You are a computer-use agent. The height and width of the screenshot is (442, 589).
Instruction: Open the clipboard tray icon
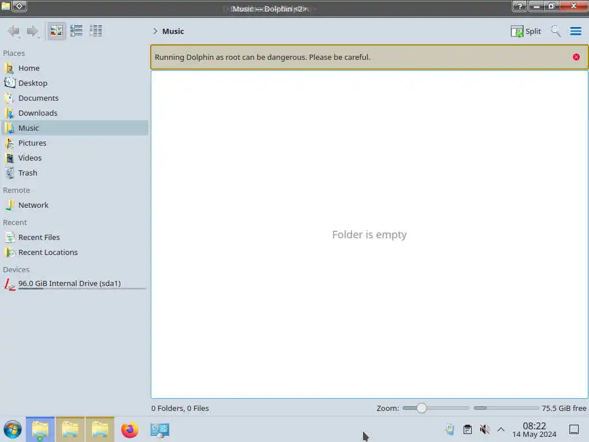467,429
